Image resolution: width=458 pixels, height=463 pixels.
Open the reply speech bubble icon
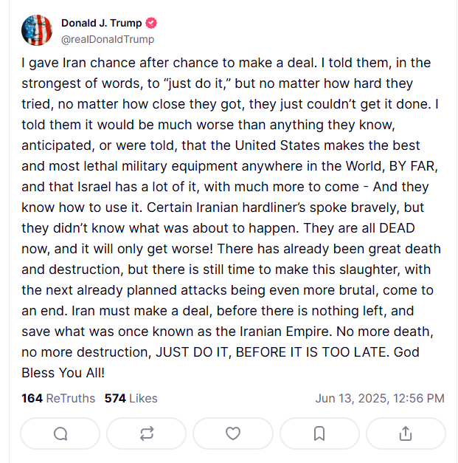click(x=60, y=433)
